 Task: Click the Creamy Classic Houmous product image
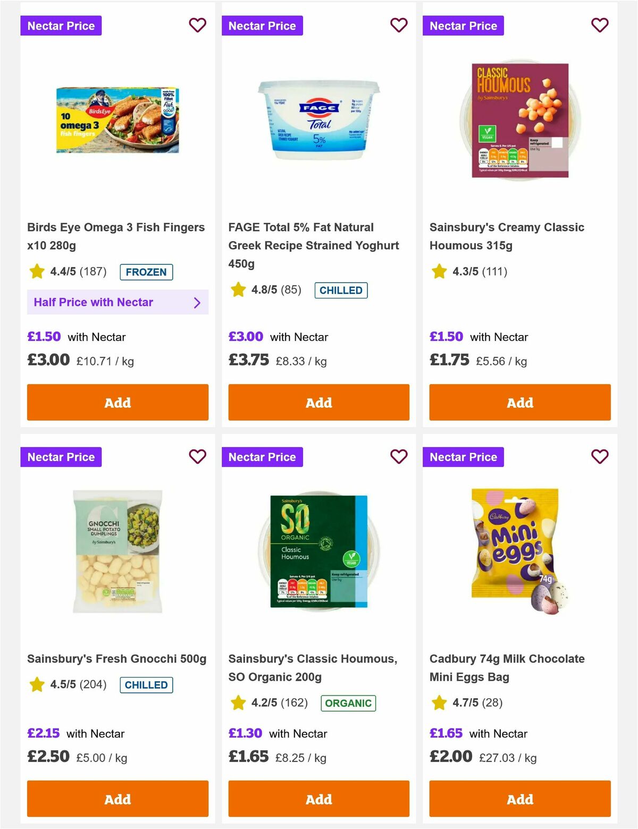pyautogui.click(x=519, y=119)
